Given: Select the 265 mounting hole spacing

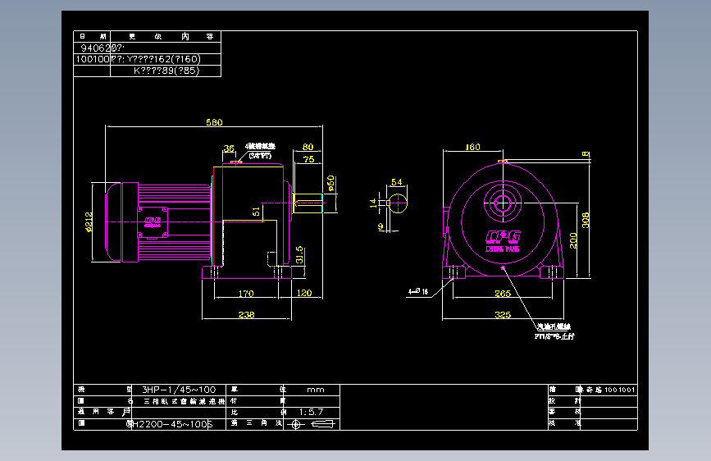Looking at the screenshot, I should pos(503,294).
